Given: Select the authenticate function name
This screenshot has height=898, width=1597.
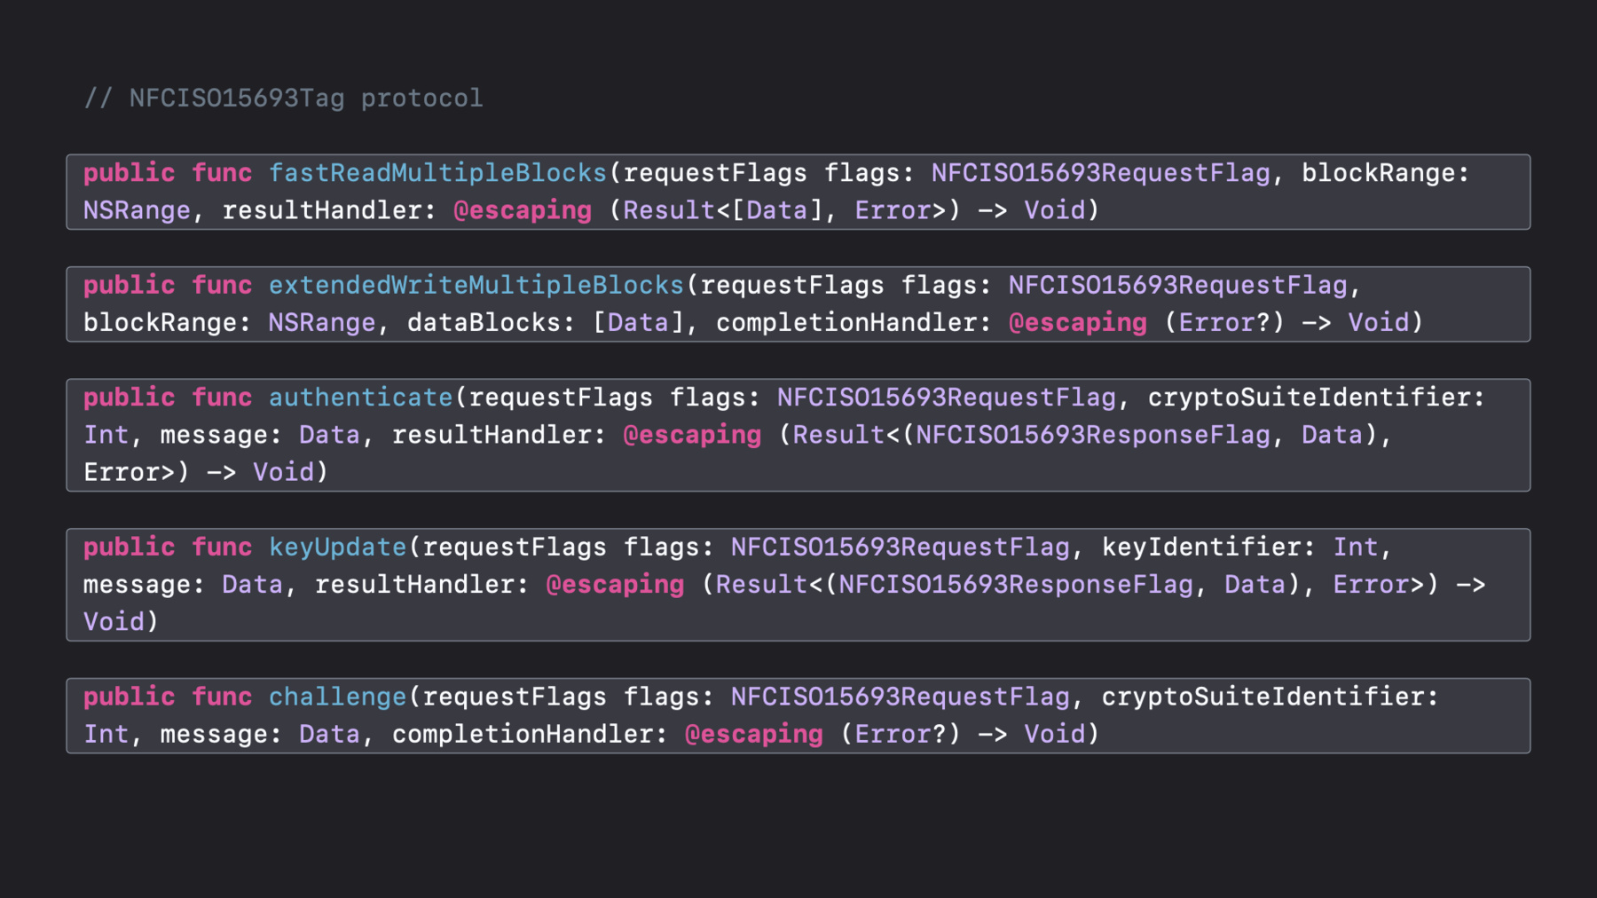Looking at the screenshot, I should [360, 398].
